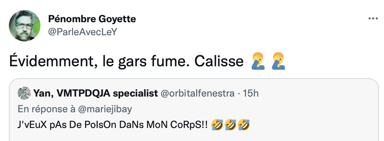Screen dimensions: 384x141
Task: Click the 'En réponse à' label
Action: click(x=47, y=109)
